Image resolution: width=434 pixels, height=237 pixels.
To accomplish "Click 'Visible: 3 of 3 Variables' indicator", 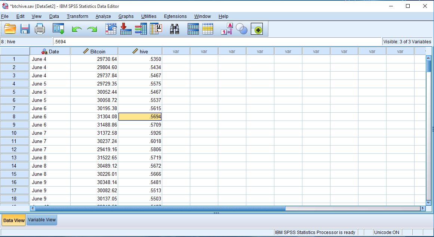I will (407, 42).
